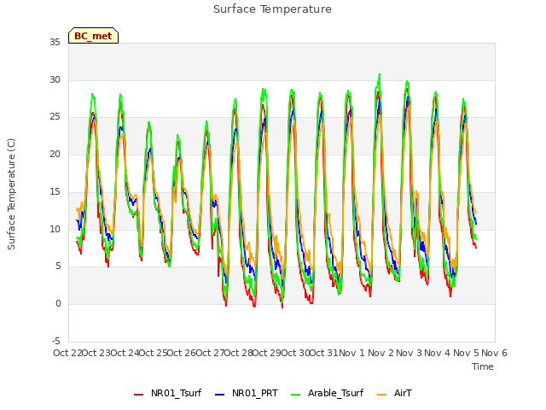Viewport: 546px width, 410px height.
Task: Click the -5 y-axis tick label
Action: click(x=56, y=341)
